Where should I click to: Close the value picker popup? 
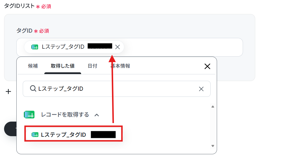[x=207, y=66]
